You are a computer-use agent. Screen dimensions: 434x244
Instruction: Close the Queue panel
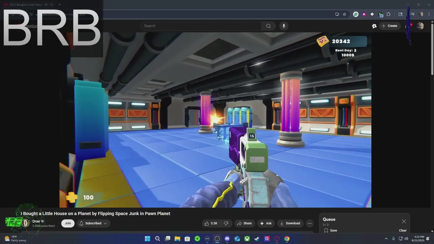point(404,221)
